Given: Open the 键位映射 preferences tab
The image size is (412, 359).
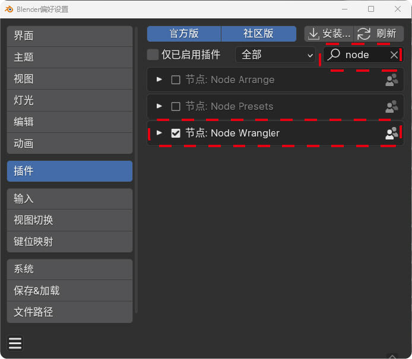Looking at the screenshot, I should (x=69, y=242).
